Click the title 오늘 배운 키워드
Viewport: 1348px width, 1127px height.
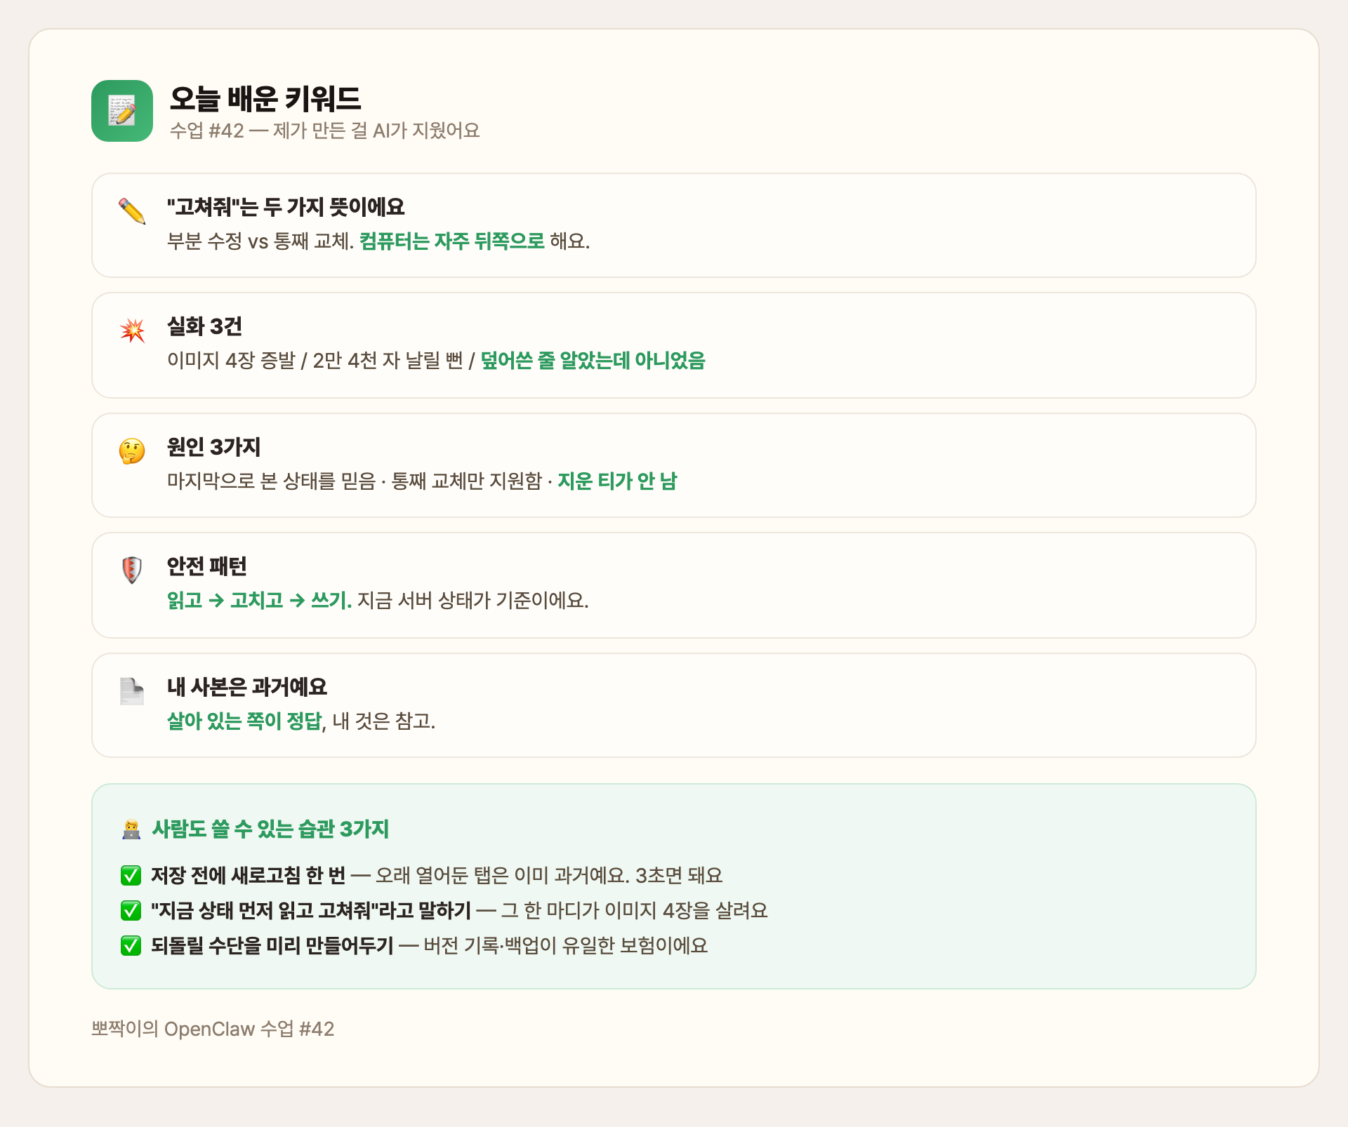tap(265, 98)
